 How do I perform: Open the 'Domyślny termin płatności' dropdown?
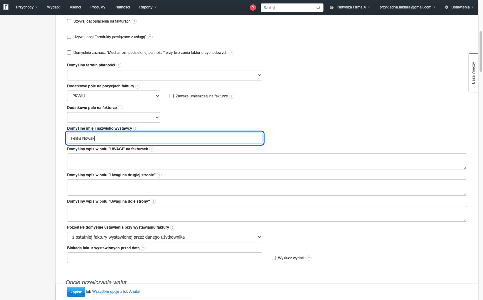tap(165, 75)
